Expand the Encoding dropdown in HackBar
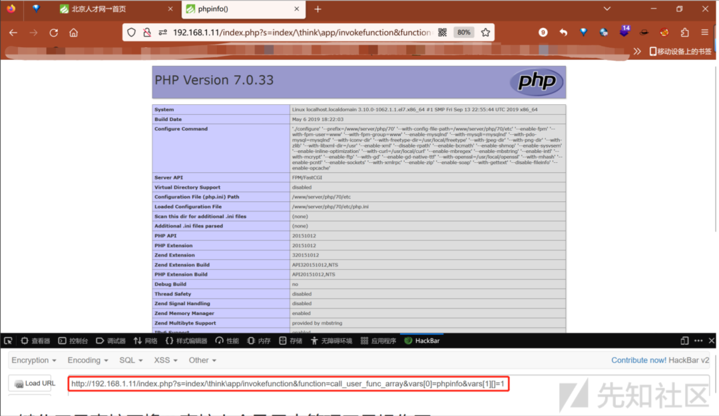This screenshot has height=416, width=719. [88, 360]
